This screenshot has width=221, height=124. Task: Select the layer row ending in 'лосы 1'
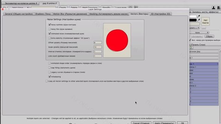[x=204, y=67]
